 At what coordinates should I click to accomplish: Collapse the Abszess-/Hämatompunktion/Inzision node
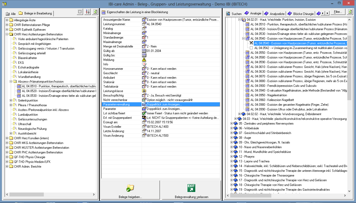(11, 82)
